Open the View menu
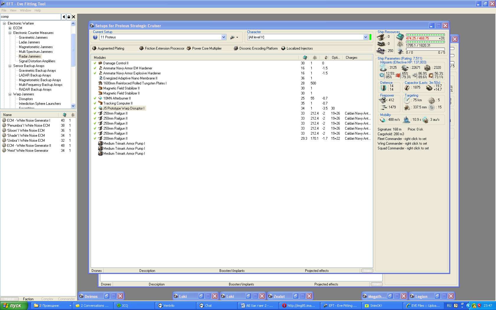The image size is (496, 310). tap(13, 10)
